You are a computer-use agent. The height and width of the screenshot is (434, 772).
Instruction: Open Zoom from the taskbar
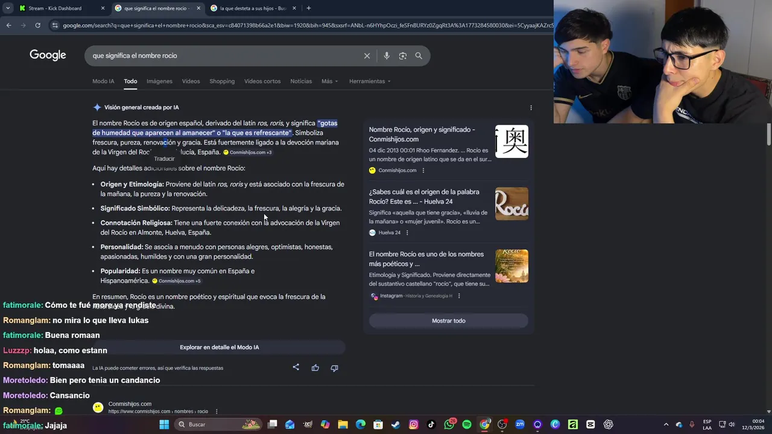[x=520, y=424]
